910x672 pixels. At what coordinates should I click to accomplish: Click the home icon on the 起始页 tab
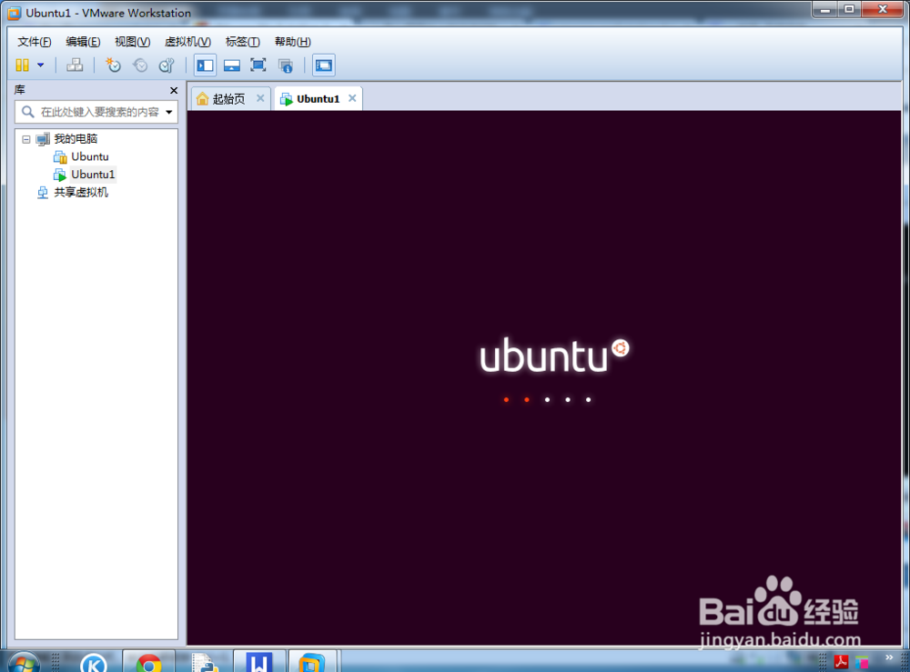click(203, 99)
